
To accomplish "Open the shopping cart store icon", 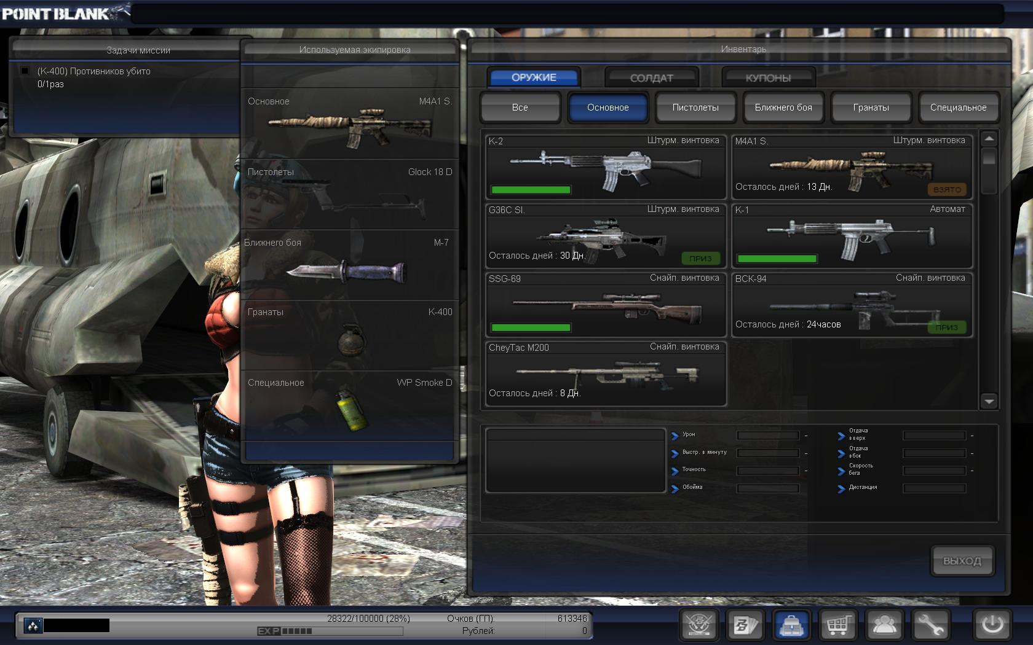I will pos(839,625).
